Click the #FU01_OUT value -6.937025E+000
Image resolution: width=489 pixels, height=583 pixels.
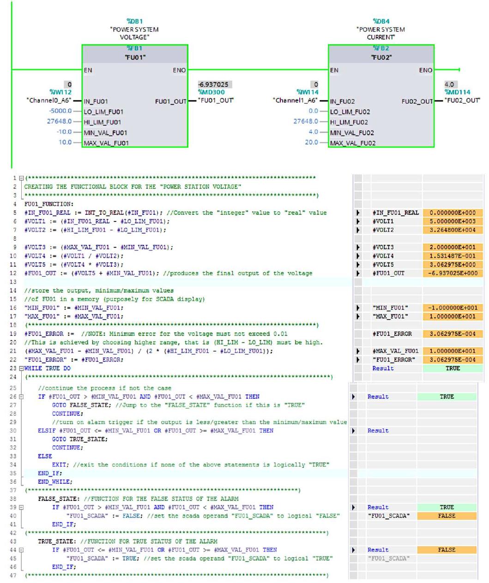click(453, 273)
